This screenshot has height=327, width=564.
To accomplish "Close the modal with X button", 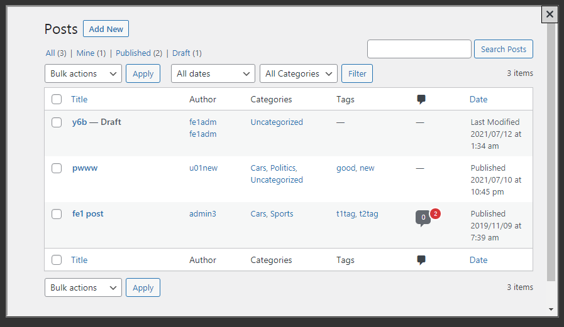I will pyautogui.click(x=550, y=14).
